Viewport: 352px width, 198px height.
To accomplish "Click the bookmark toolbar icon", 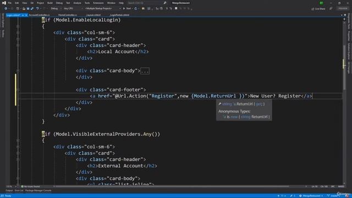I will tap(176, 9).
